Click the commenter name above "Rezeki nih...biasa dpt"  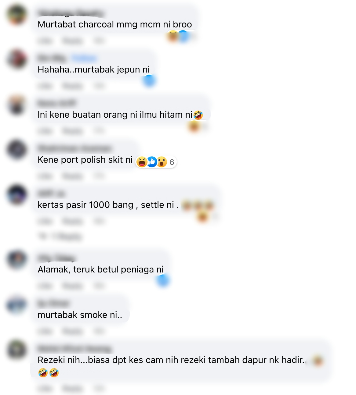74,348
